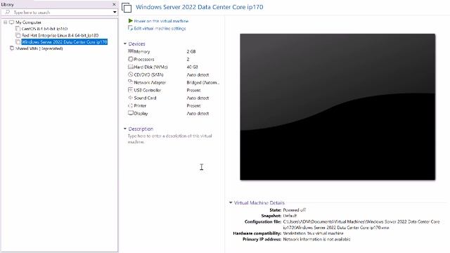Open the Library search dropdown arrow
Image resolution: width=450 pixels, height=253 pixels.
click(x=115, y=12)
